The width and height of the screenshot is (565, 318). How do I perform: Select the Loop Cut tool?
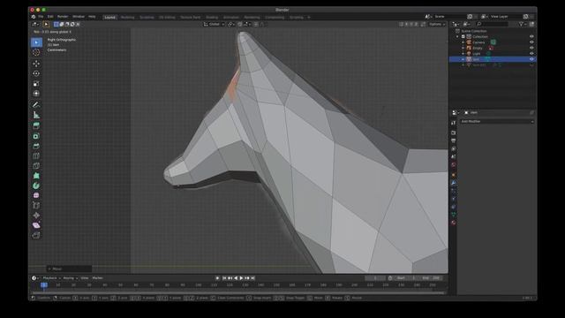[x=36, y=155]
